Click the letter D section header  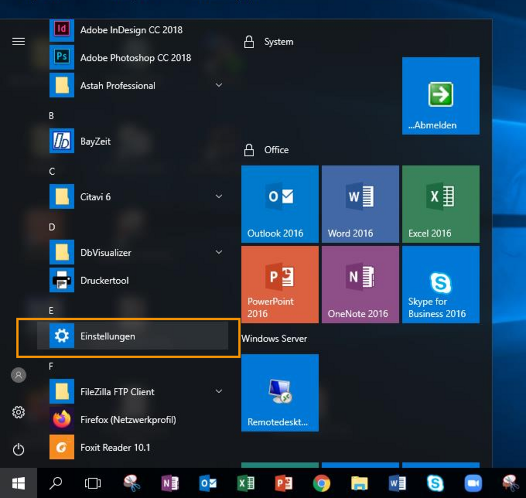click(51, 227)
